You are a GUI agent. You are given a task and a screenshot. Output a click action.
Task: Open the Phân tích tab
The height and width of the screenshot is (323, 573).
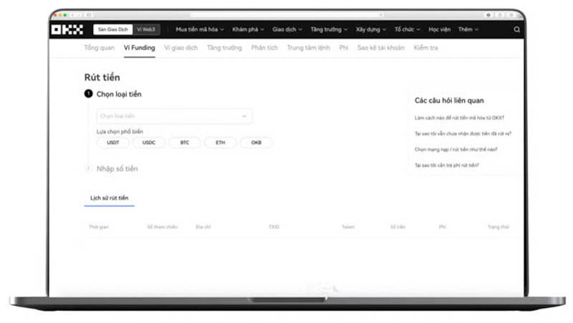(264, 47)
